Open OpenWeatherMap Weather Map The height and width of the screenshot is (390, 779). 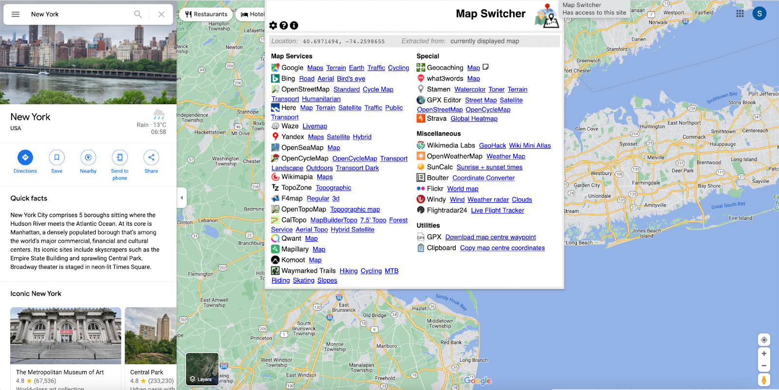click(506, 157)
